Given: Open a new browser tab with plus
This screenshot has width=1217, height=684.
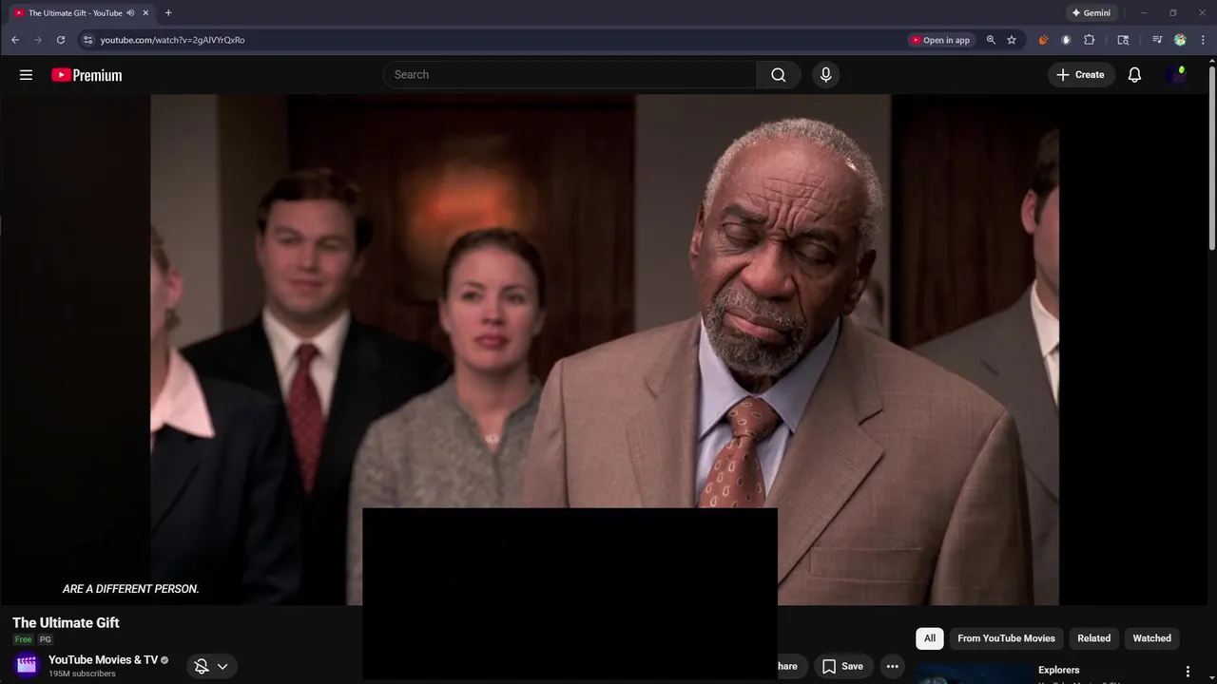Looking at the screenshot, I should (x=168, y=13).
